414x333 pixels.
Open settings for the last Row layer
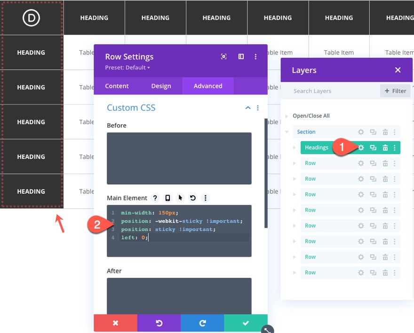click(361, 273)
